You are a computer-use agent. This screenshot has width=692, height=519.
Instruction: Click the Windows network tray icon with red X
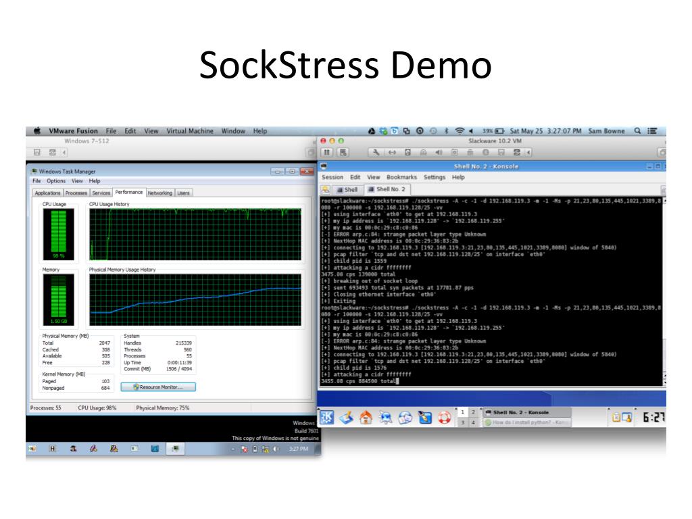tap(244, 449)
